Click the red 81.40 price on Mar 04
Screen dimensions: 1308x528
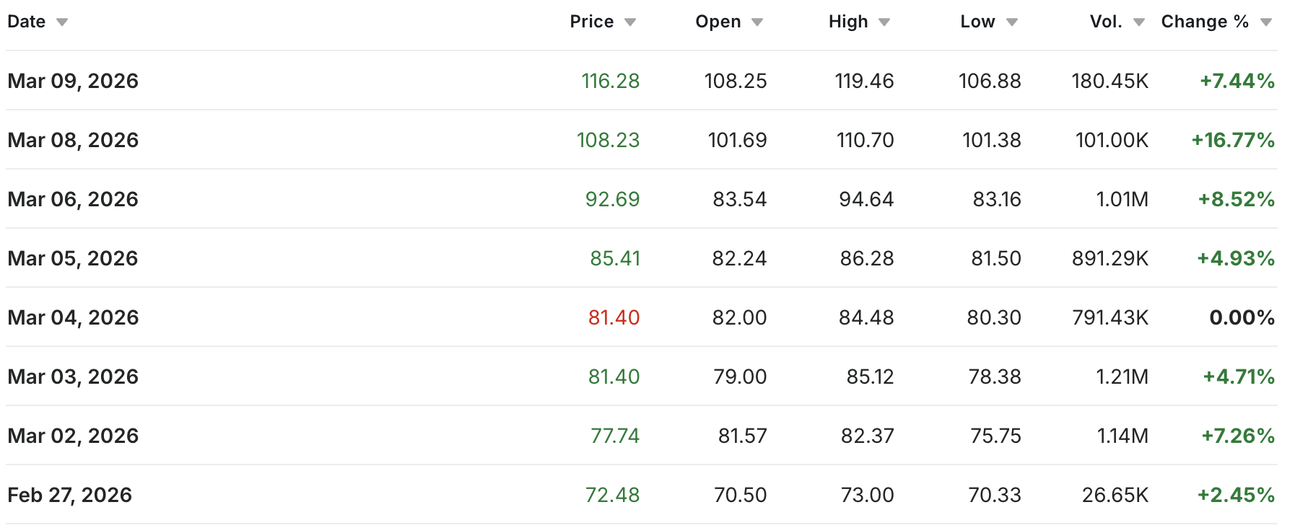(x=614, y=317)
